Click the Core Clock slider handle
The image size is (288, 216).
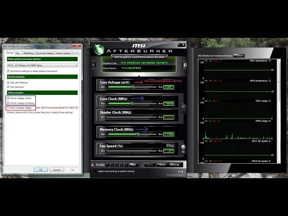click(x=132, y=103)
